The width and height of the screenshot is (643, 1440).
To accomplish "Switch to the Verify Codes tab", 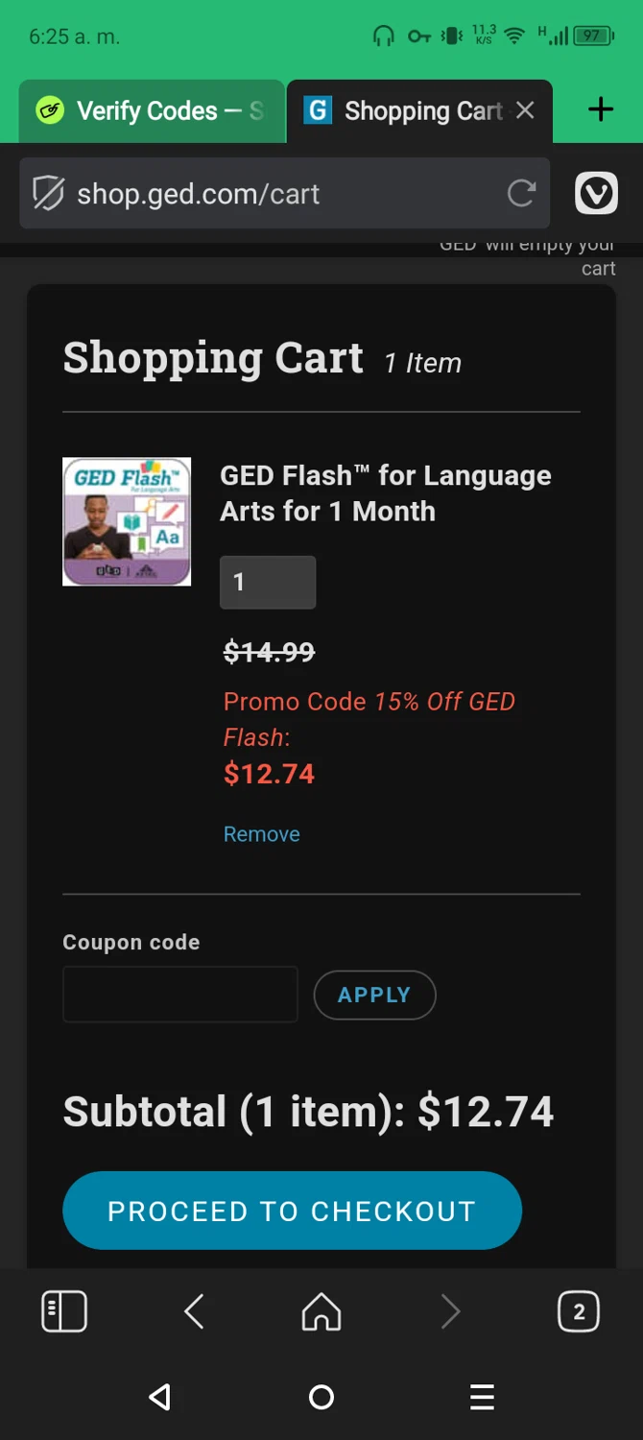I will [x=151, y=111].
